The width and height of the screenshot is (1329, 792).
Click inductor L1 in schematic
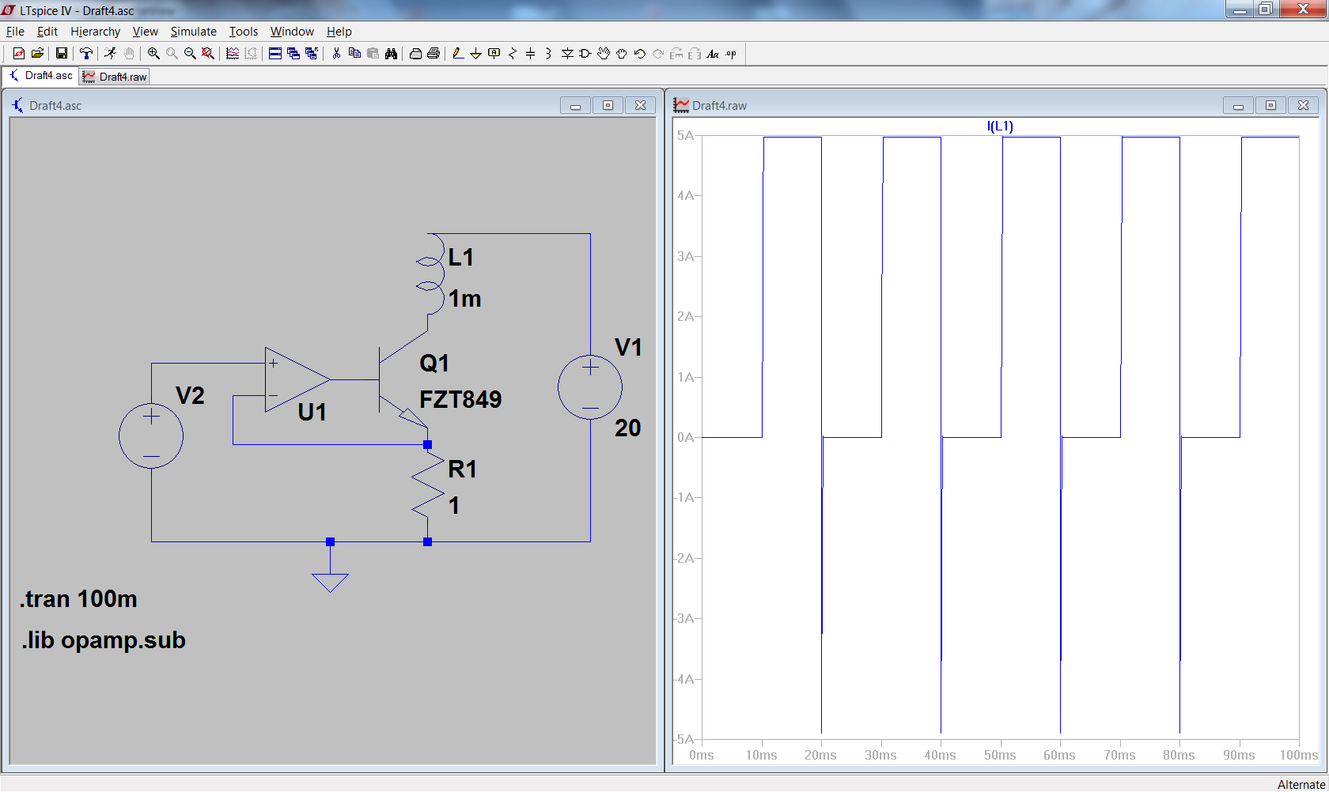pyautogui.click(x=430, y=273)
